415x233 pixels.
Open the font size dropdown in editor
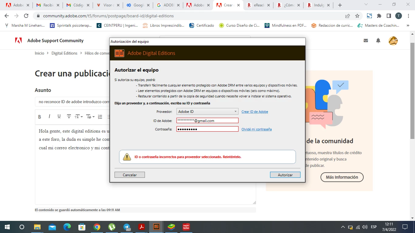(x=79, y=116)
